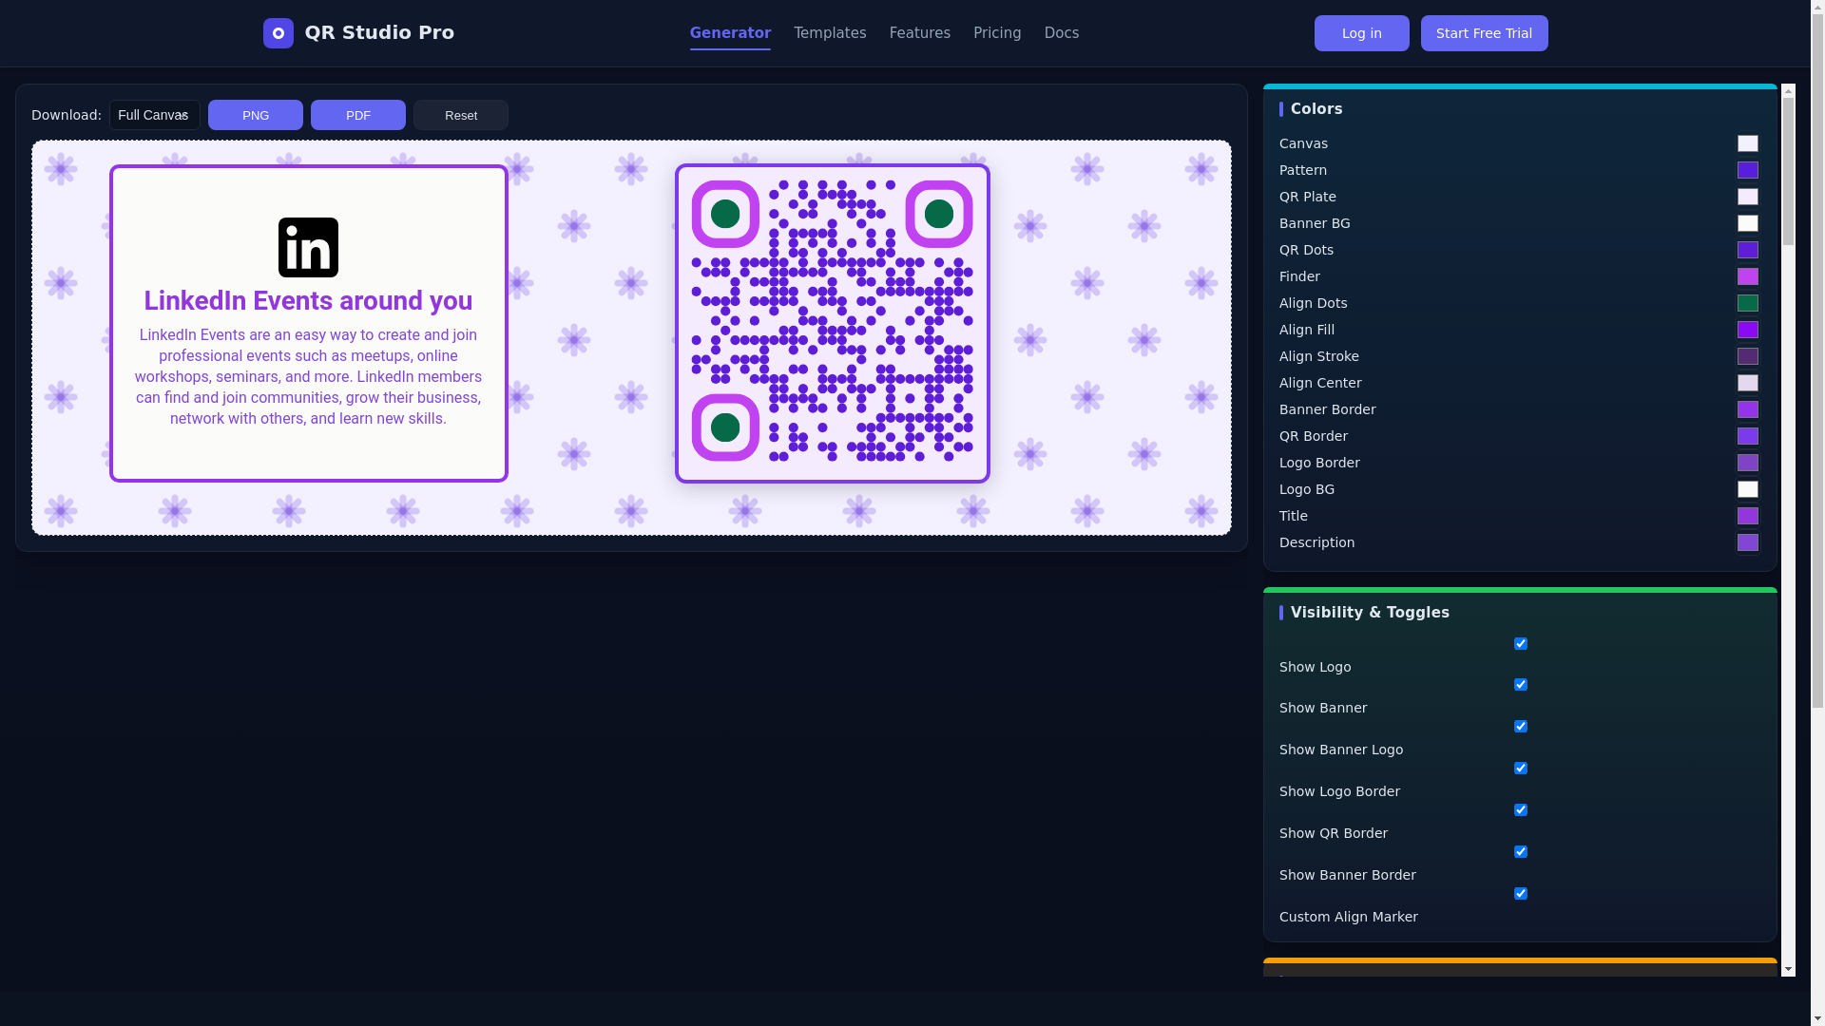This screenshot has height=1026, width=1825.
Task: Open the Pricing nav item
Action: [x=997, y=33]
